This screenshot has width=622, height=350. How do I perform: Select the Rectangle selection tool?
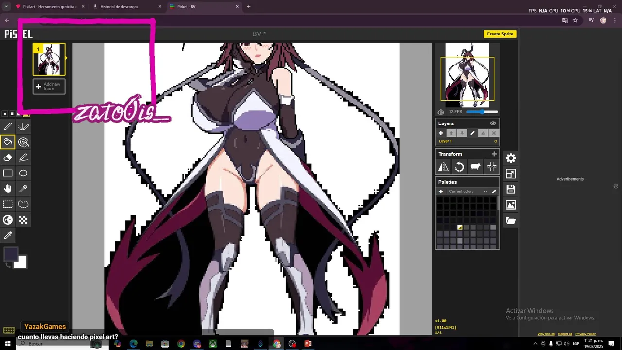(x=8, y=205)
